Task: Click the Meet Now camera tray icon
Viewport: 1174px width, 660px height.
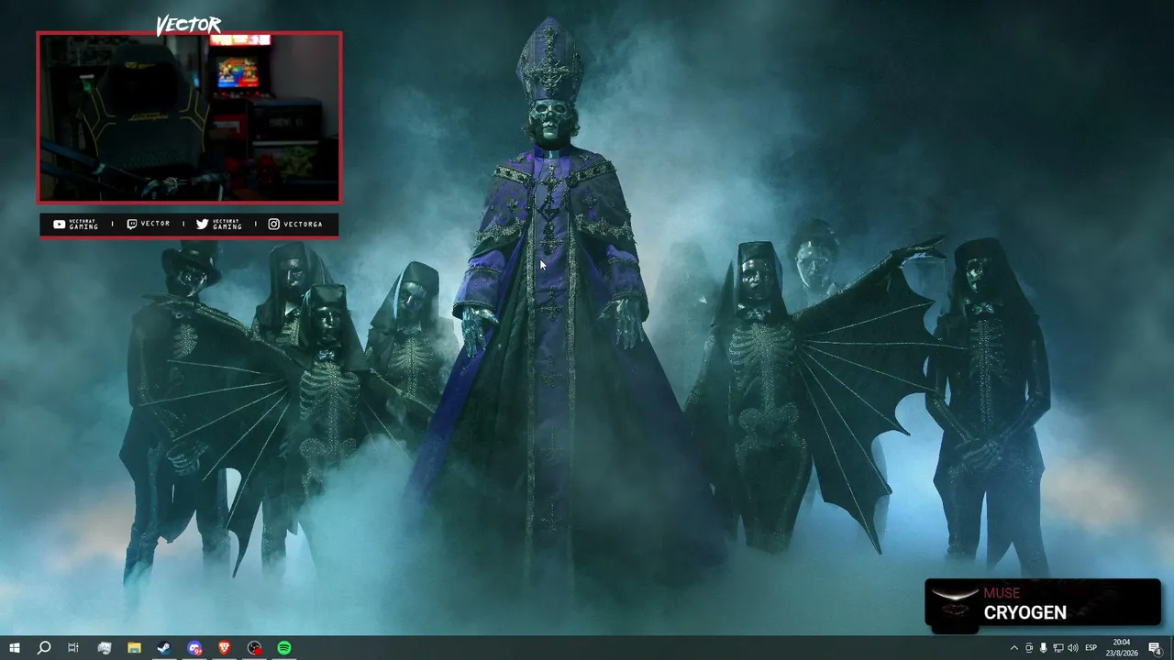Action: coord(1029,648)
